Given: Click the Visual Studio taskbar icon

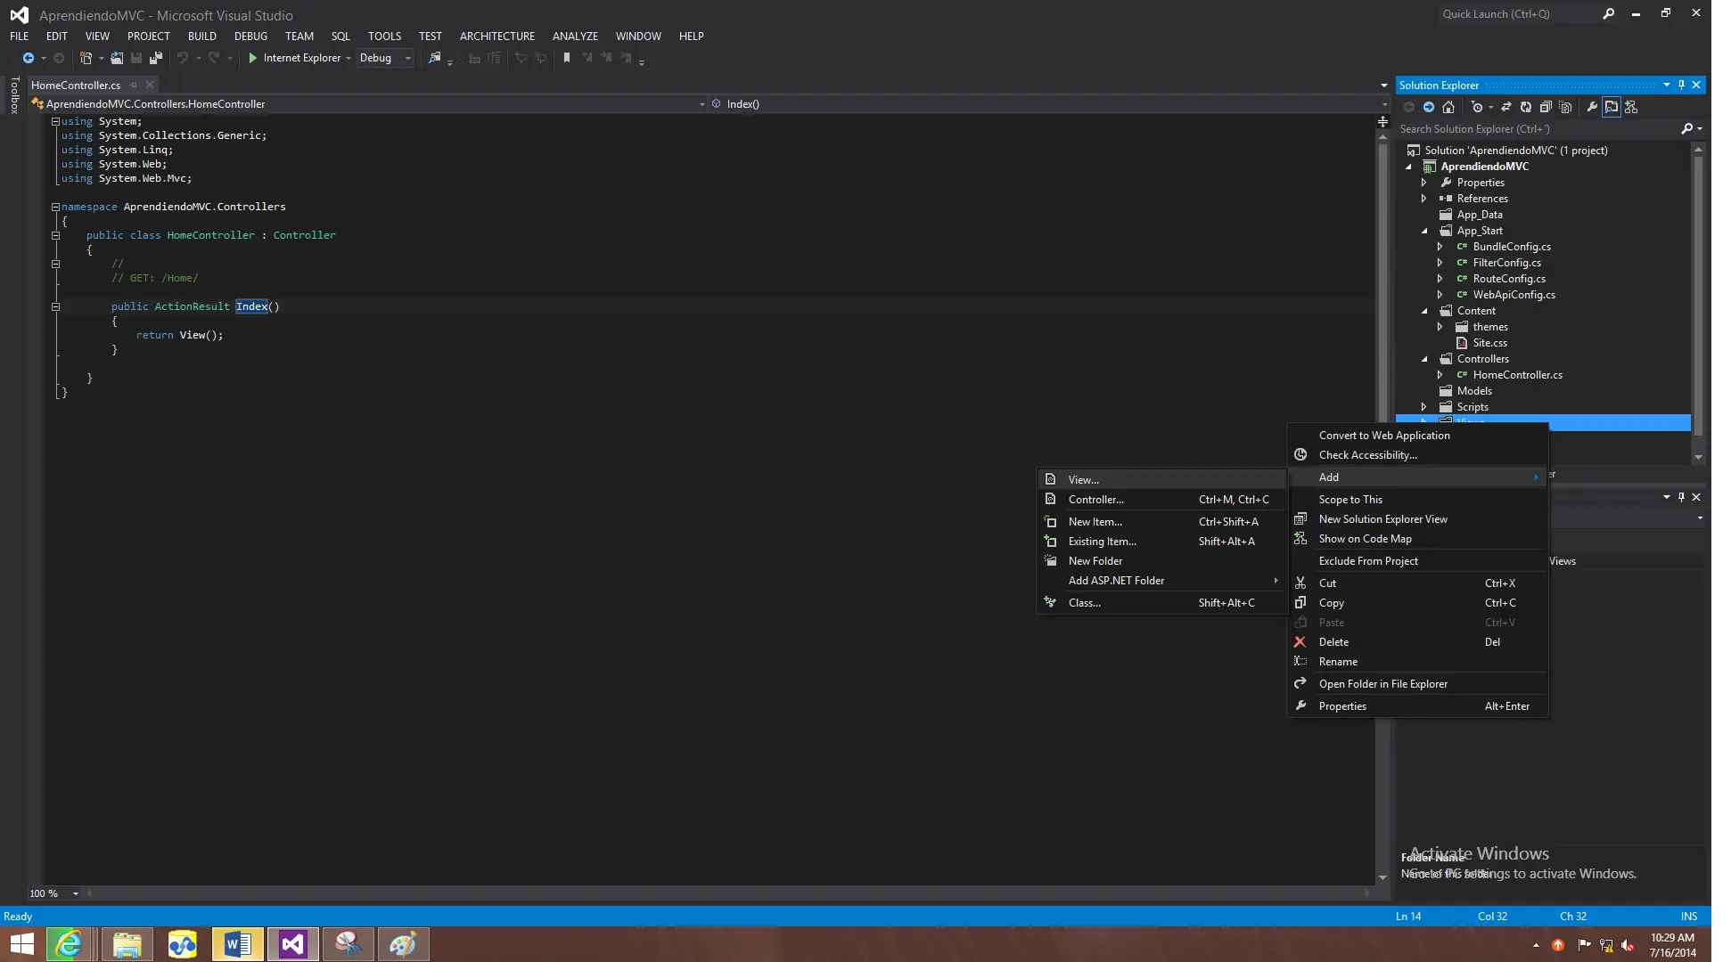Looking at the screenshot, I should (x=293, y=944).
